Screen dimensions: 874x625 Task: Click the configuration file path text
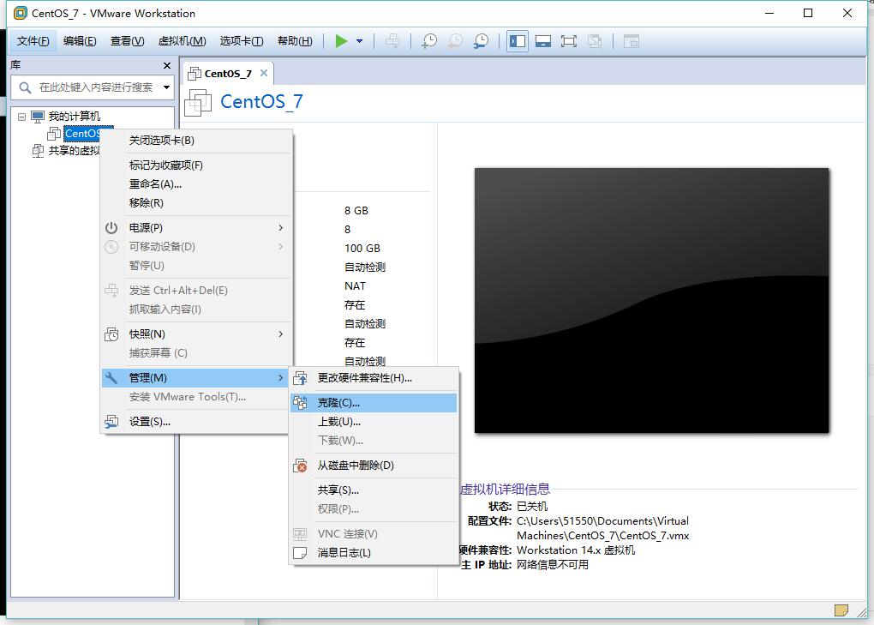(x=602, y=528)
